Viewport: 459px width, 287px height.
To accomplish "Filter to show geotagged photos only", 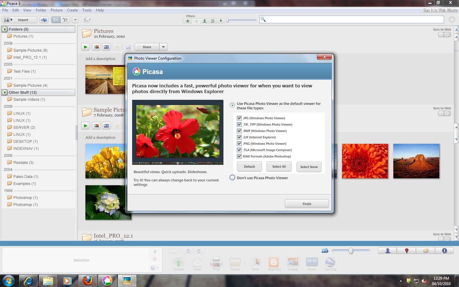I will click(221, 21).
